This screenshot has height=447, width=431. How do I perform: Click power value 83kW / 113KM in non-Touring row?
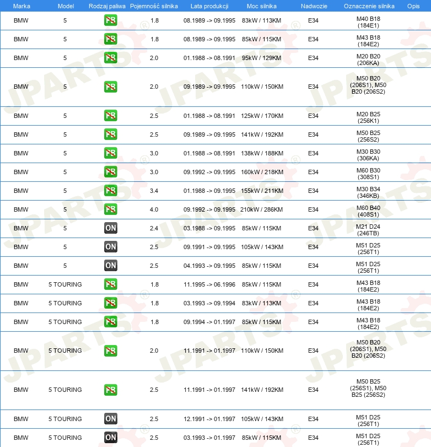tap(261, 20)
